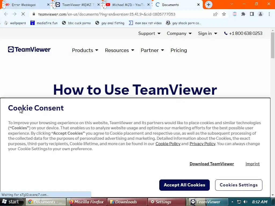The height and width of the screenshot is (206, 275).
Task: Bookmark this page with the star icon
Action: 224,14
